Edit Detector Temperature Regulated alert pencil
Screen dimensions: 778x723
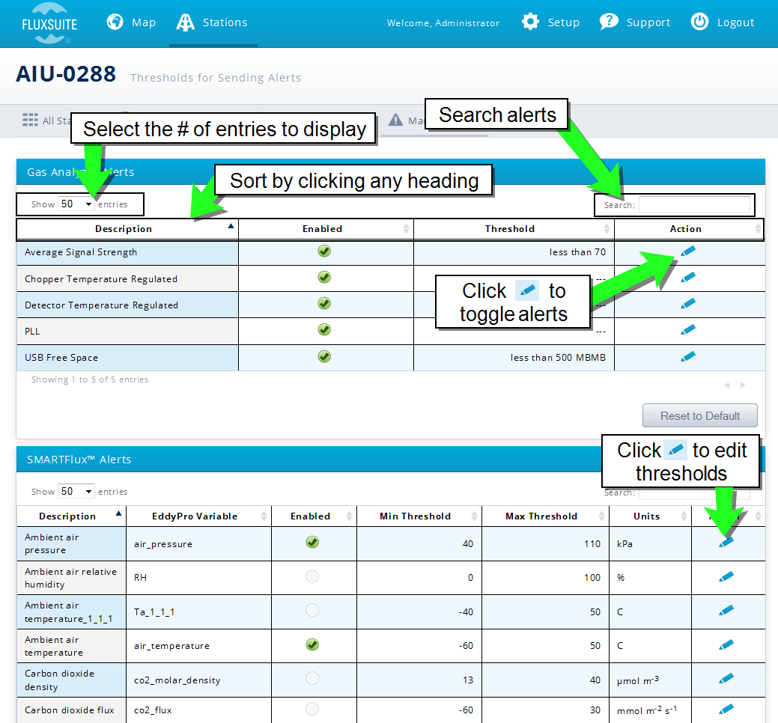[687, 303]
